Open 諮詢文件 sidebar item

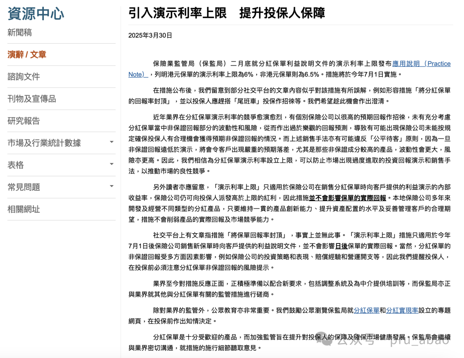(24, 77)
